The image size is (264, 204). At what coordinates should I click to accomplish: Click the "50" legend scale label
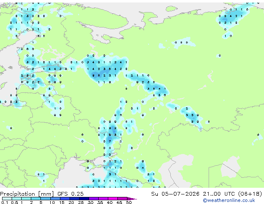pos(129,202)
